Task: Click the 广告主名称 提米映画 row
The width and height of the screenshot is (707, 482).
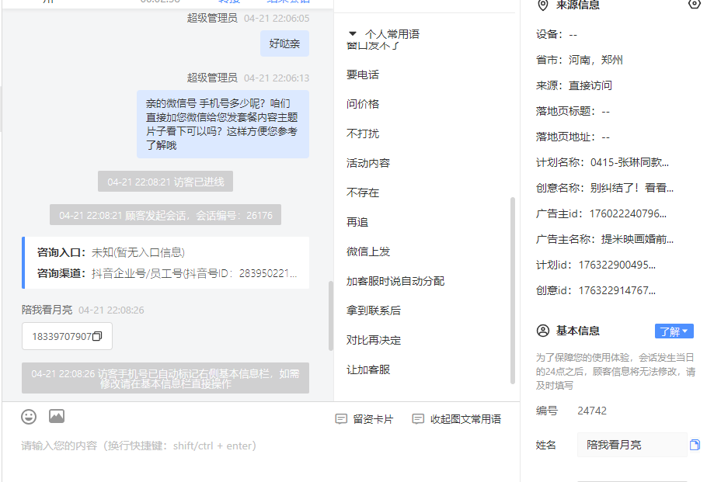Action: pos(604,240)
